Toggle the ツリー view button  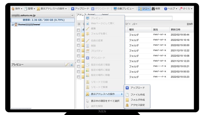click(x=144, y=9)
